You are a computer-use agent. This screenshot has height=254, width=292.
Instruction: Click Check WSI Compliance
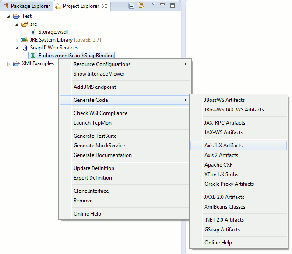(100, 113)
